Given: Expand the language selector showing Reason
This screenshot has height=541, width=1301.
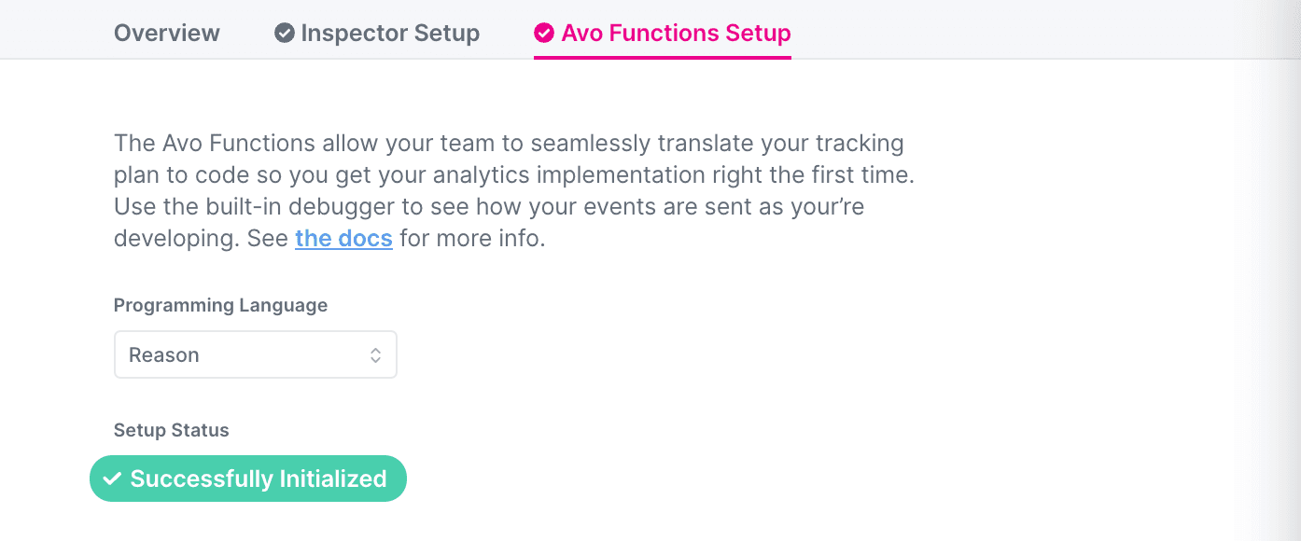Looking at the screenshot, I should (255, 354).
